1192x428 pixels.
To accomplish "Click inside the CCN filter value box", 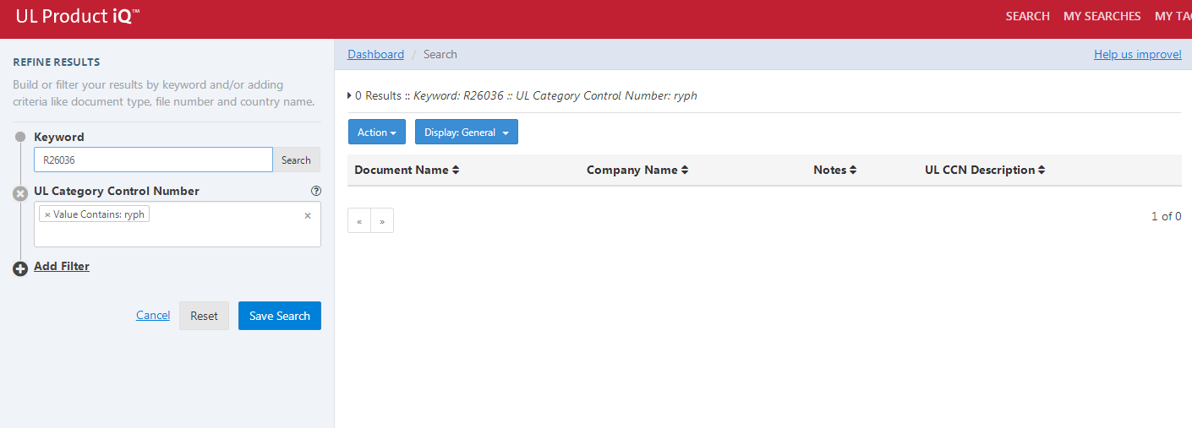I will (178, 225).
